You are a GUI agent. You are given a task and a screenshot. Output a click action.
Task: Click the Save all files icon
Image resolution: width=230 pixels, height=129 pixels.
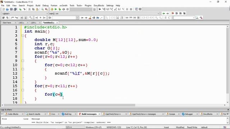[x=15, y=9]
